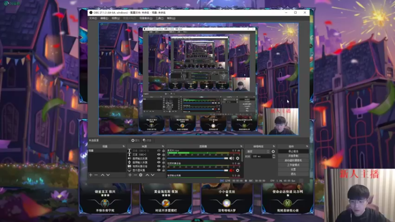Unmute the red muted speaker icon

(x=232, y=170)
